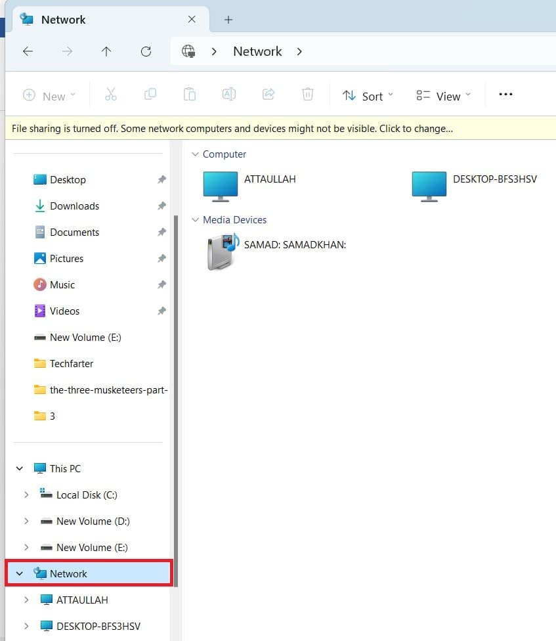Expand Local Disk (C:) in tree
556x641 pixels.
(x=26, y=495)
